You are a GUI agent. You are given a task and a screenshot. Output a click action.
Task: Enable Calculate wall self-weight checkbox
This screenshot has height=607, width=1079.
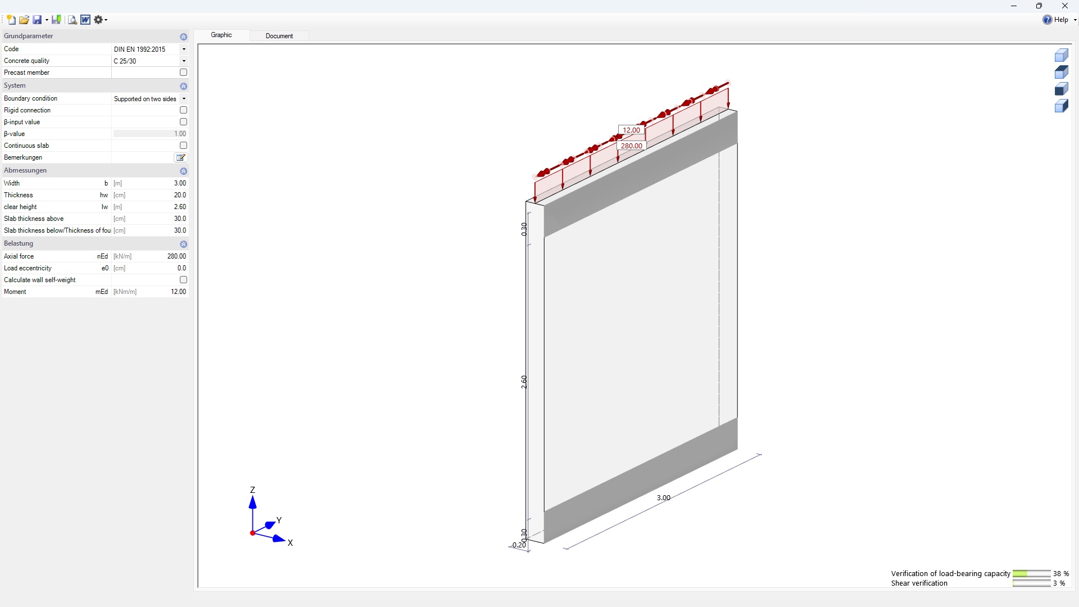pyautogui.click(x=183, y=280)
